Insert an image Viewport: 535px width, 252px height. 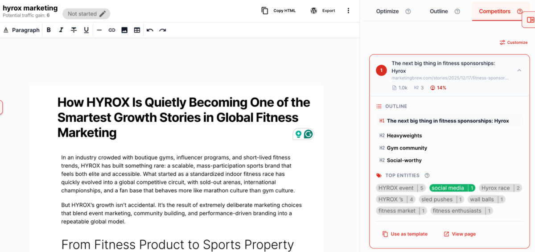[124, 30]
